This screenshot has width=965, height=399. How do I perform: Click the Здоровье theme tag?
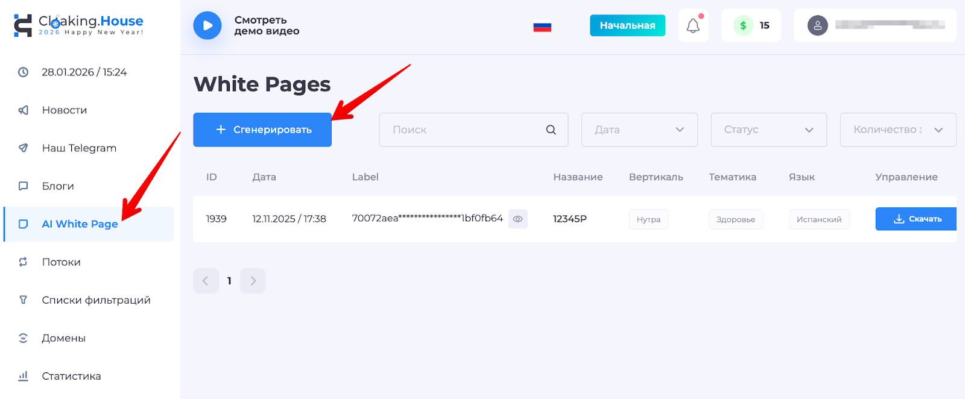736,219
